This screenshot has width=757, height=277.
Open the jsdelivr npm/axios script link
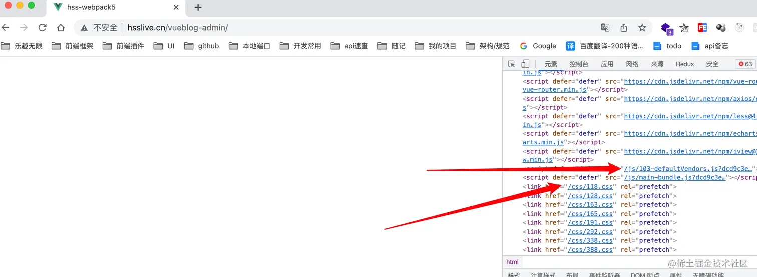point(690,99)
